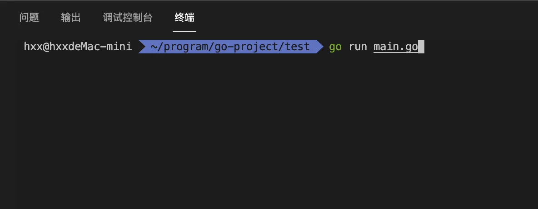Viewport: 538px width, 209px height.
Task: Click the underlined main.go file link
Action: pyautogui.click(x=396, y=47)
